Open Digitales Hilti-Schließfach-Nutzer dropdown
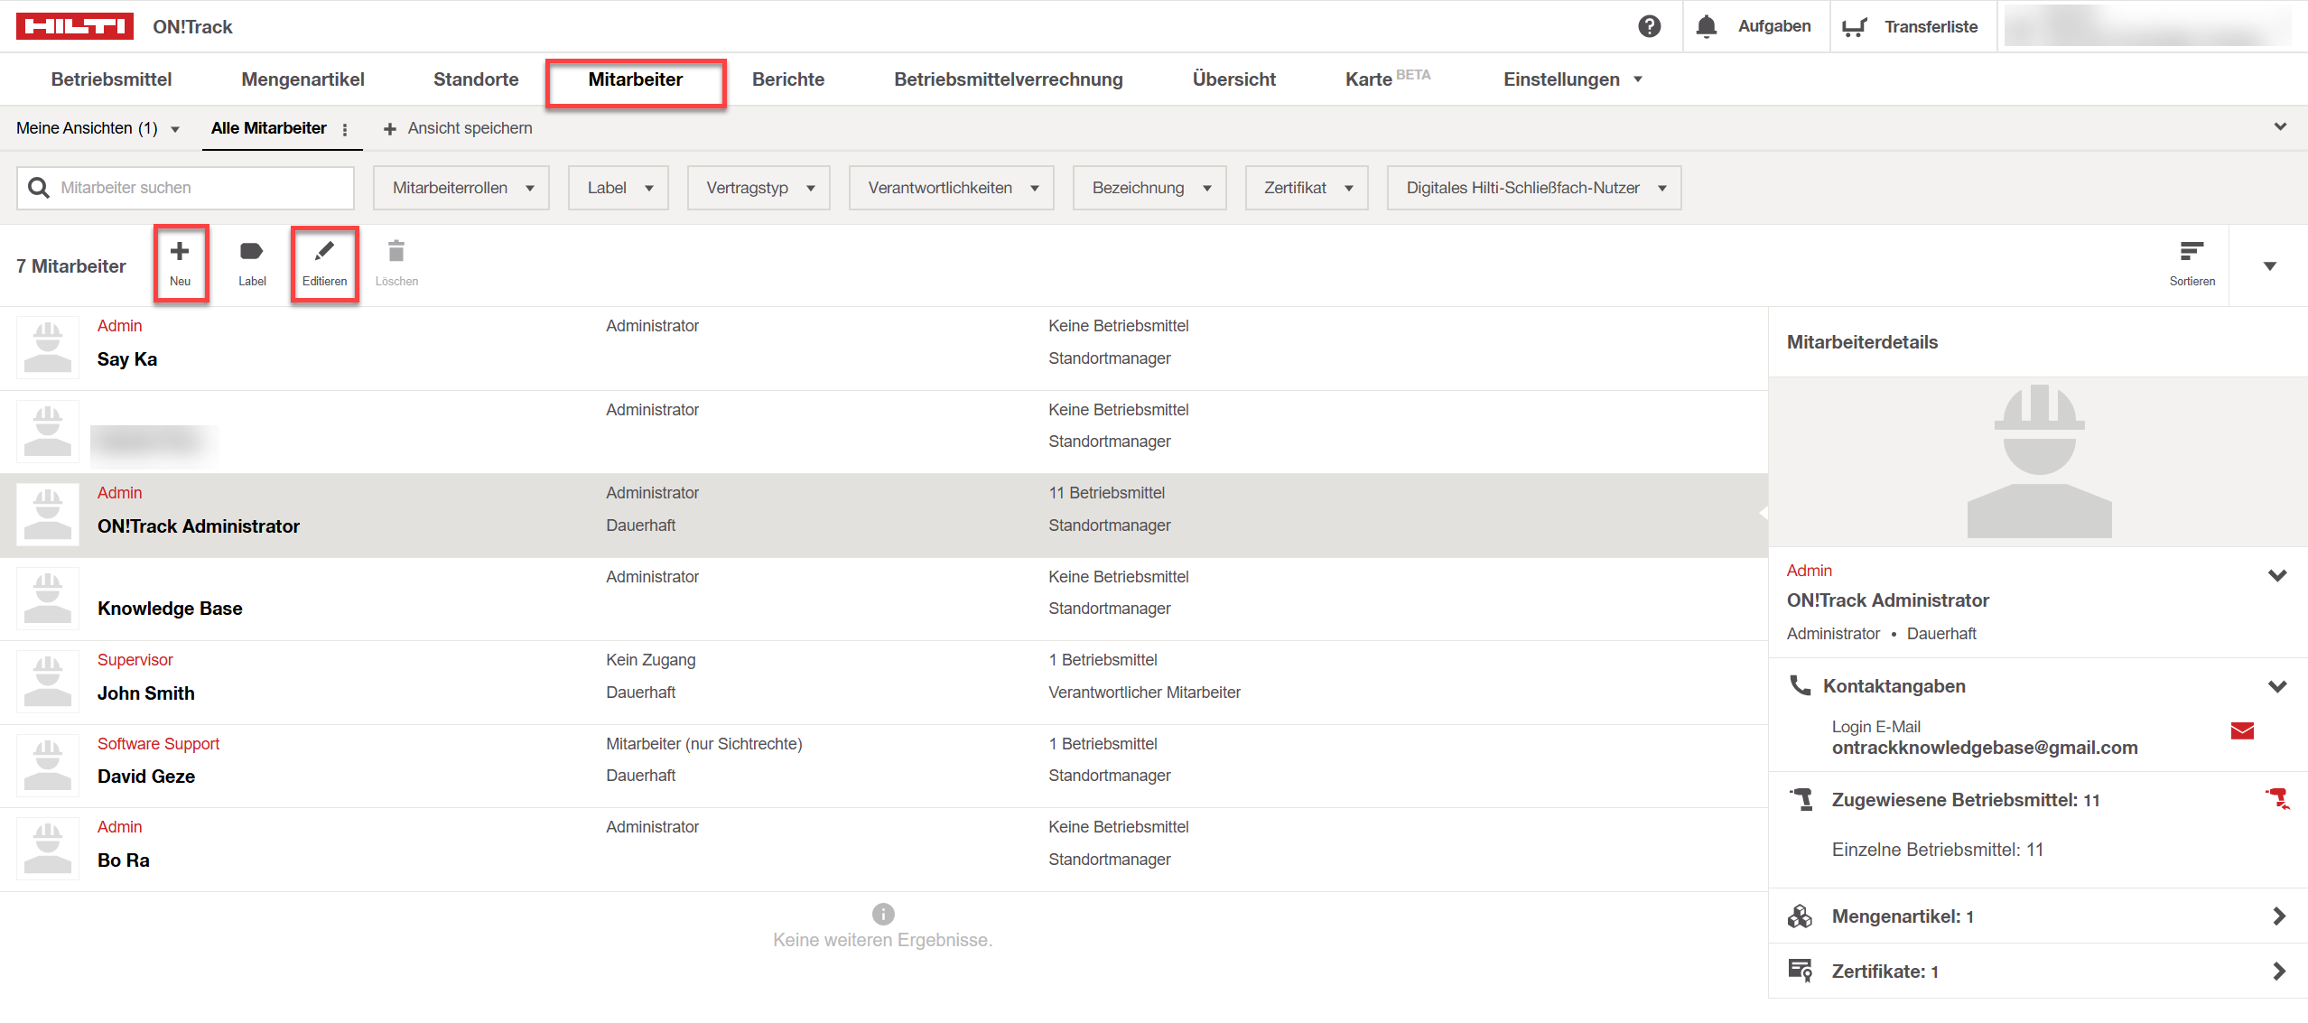The image size is (2308, 1023). [1534, 188]
